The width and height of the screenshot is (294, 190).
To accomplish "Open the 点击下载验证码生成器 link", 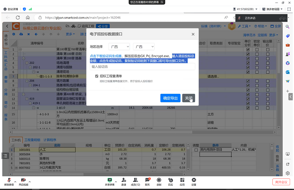I will tap(106, 56).
